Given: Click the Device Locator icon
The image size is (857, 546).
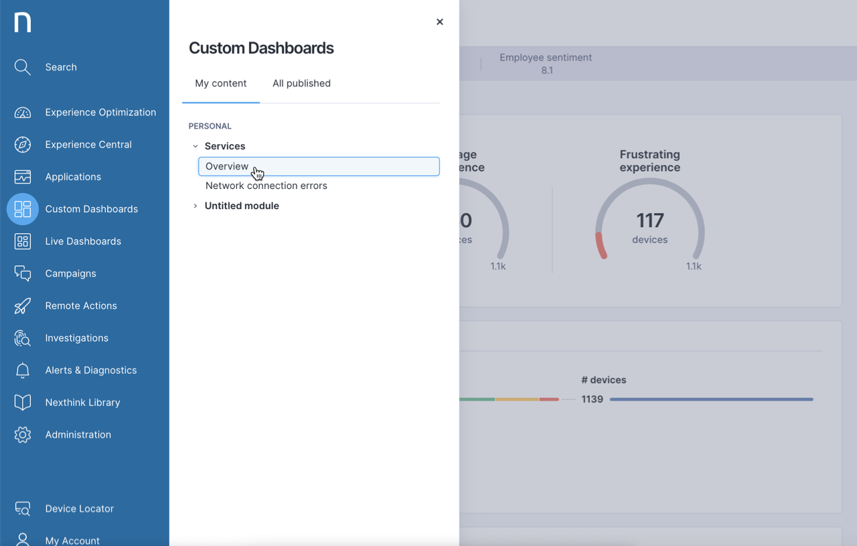Looking at the screenshot, I should point(22,508).
